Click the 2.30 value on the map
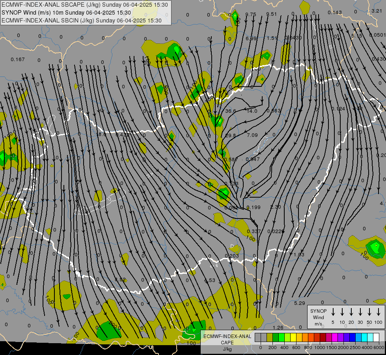386x355 pixels. pos(276,207)
